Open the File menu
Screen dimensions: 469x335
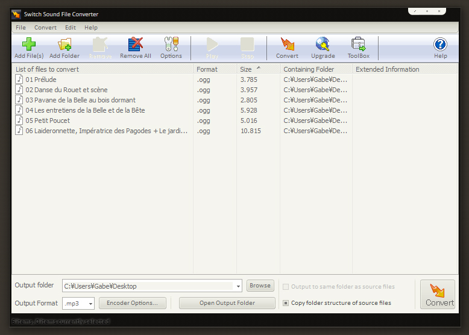coord(20,28)
